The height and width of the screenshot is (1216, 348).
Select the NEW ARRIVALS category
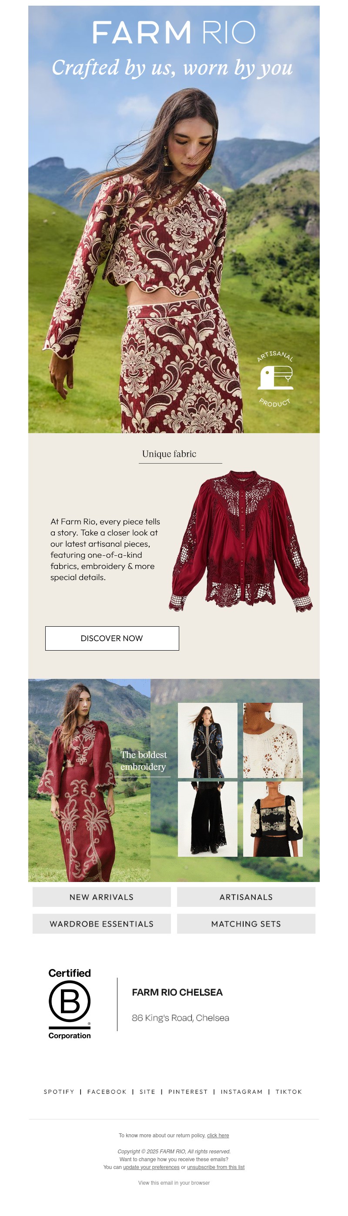[101, 897]
